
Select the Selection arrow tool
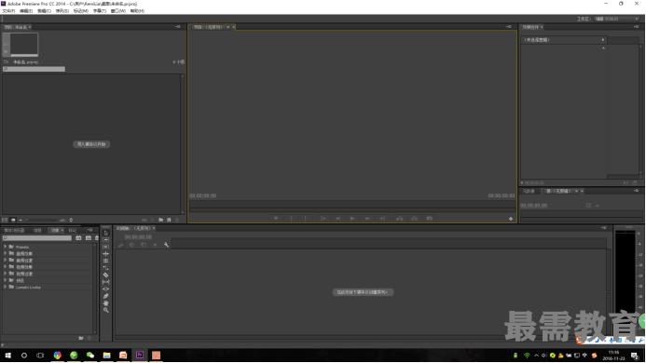coord(106,233)
